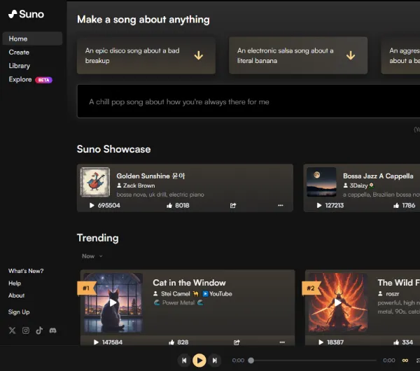Start playback with the player play button
Image resolution: width=420 pixels, height=371 pixels.
coord(199,360)
